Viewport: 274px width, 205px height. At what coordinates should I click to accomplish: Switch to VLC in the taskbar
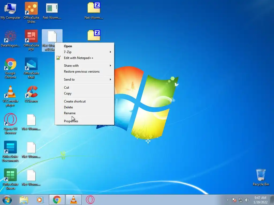click(73, 200)
